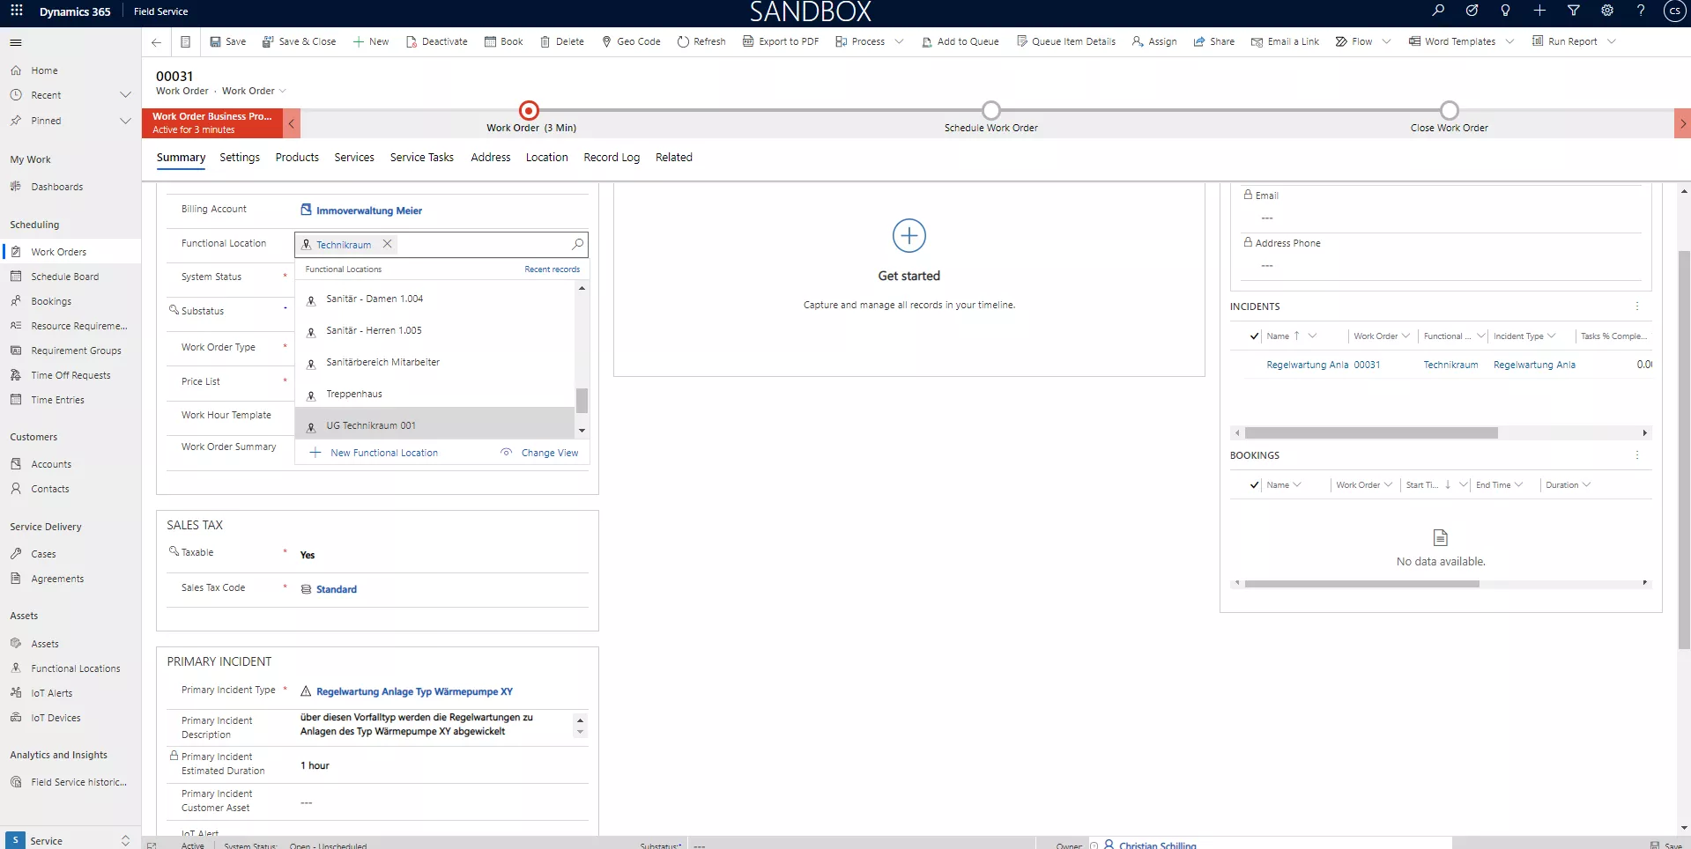Click the Geo Code toolbar icon
Viewport: 1691px width, 849px height.
[606, 41]
